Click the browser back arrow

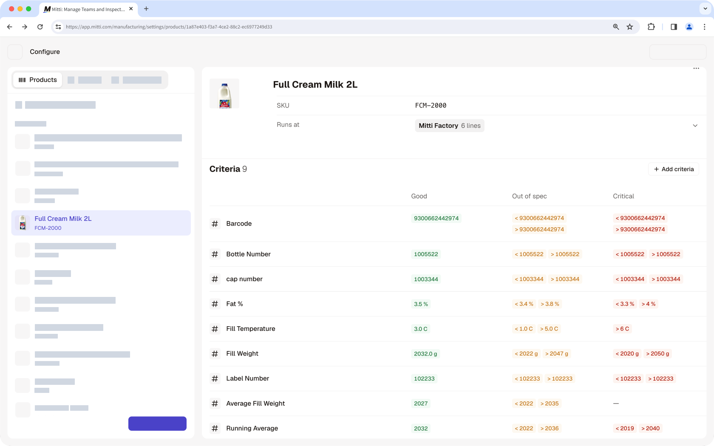[10, 27]
